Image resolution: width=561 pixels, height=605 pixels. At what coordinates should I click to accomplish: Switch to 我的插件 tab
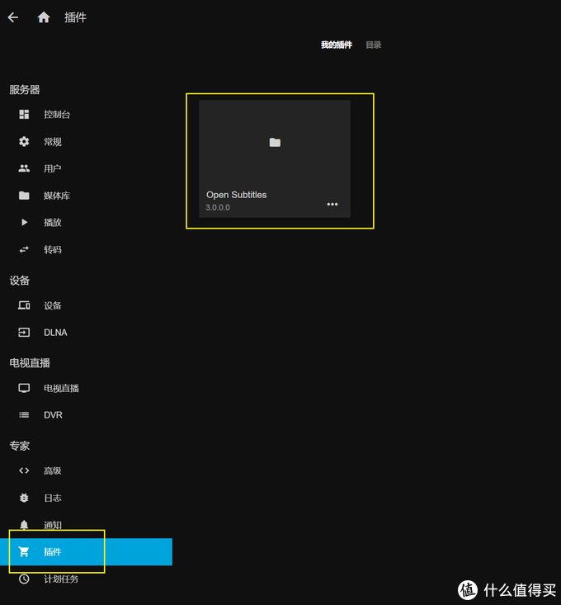337,45
